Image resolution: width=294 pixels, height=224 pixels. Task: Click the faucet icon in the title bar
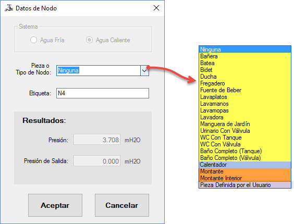point(9,8)
